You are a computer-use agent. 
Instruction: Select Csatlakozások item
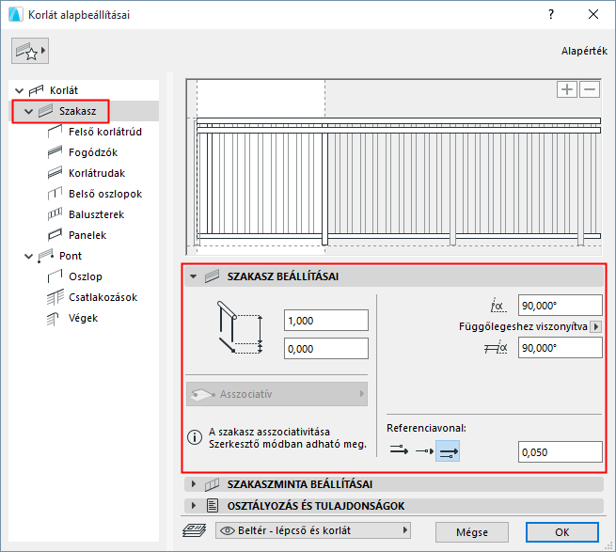(x=103, y=297)
